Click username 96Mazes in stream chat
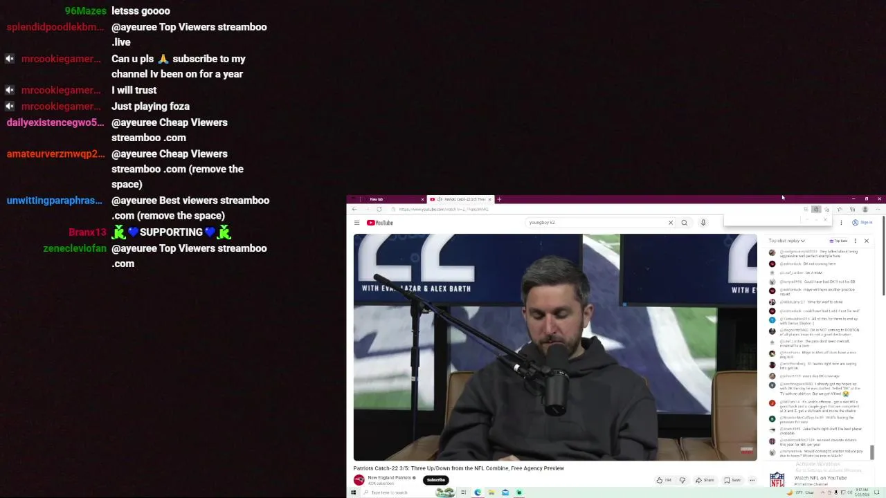 tap(86, 11)
